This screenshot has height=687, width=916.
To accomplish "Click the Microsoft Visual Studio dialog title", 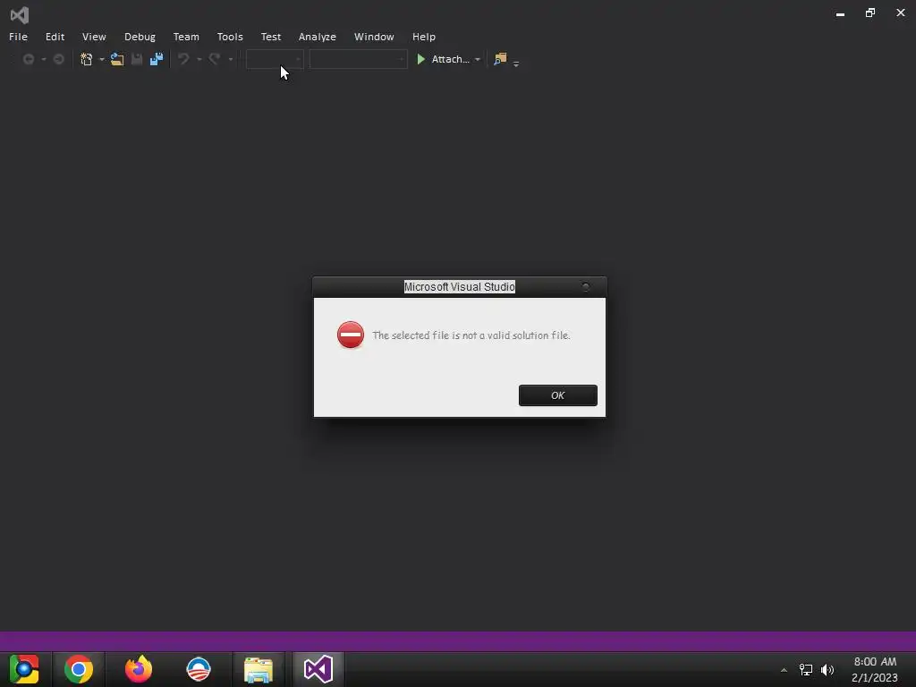I will pyautogui.click(x=460, y=287).
